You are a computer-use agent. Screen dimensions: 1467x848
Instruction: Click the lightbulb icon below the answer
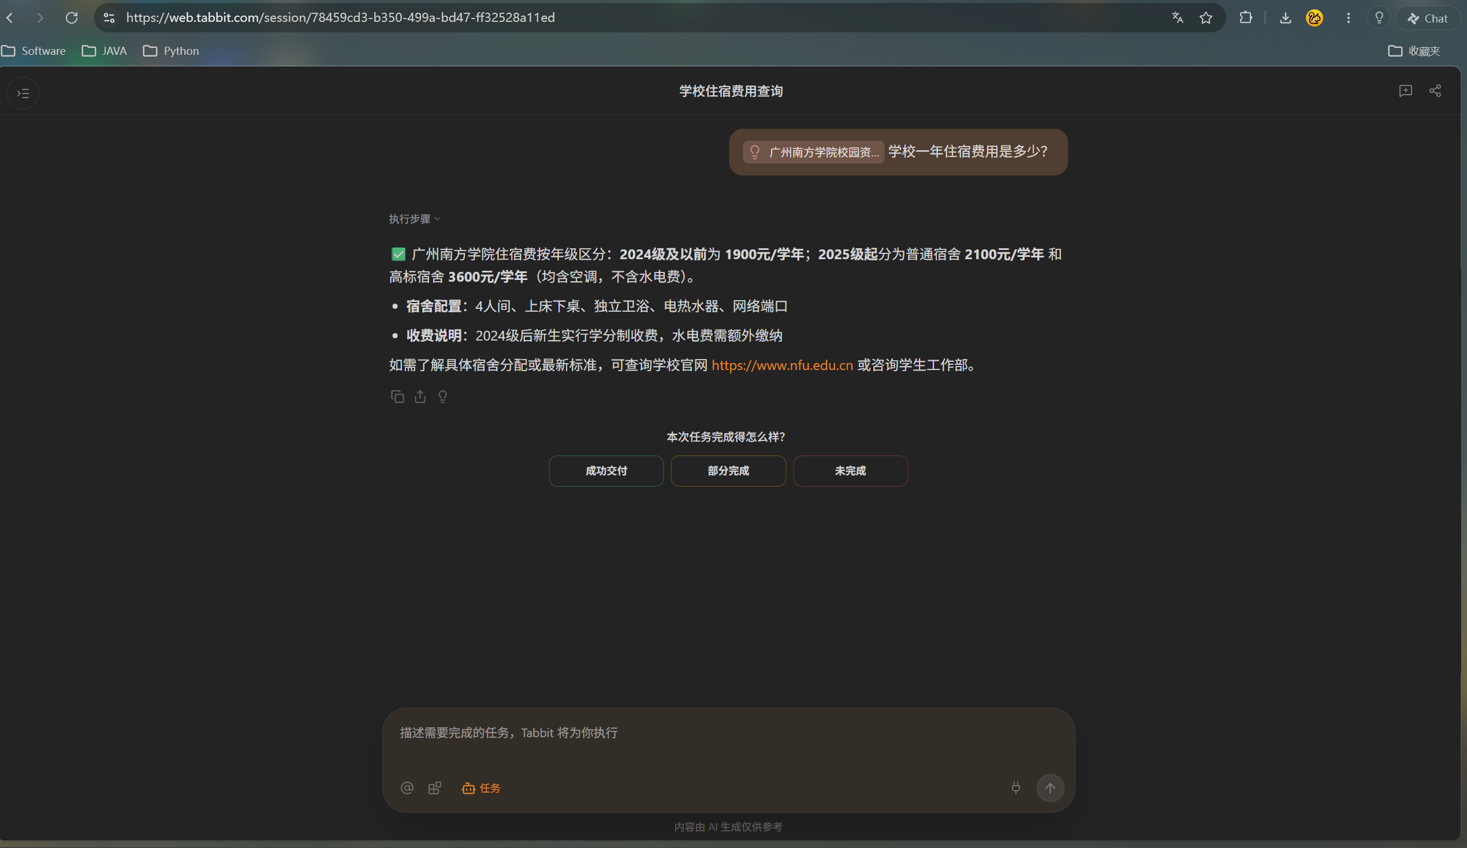click(x=442, y=397)
